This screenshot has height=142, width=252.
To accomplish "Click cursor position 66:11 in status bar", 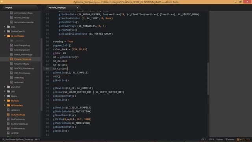I will point(37,139).
